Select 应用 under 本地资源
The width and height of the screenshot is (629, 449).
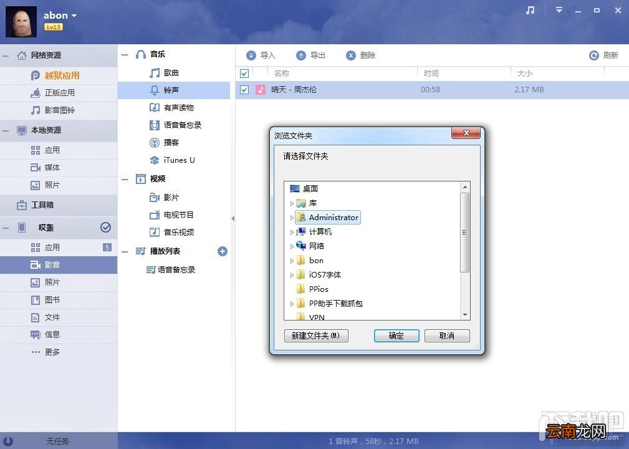(x=59, y=150)
